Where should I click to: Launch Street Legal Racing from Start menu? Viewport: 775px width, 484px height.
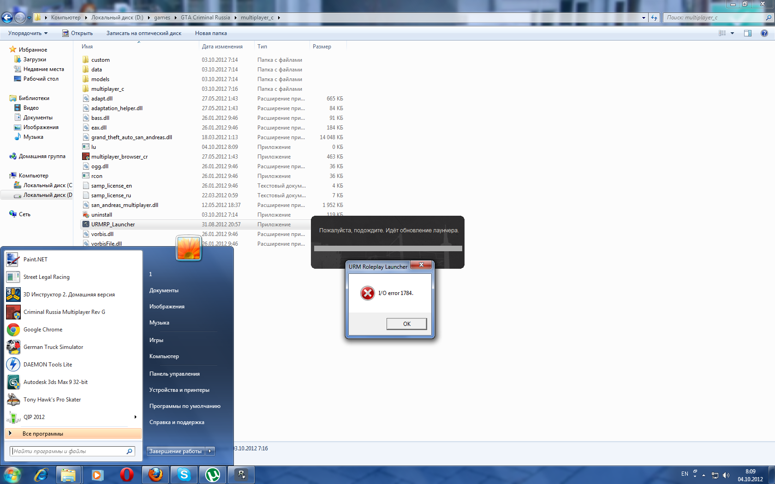(x=73, y=277)
